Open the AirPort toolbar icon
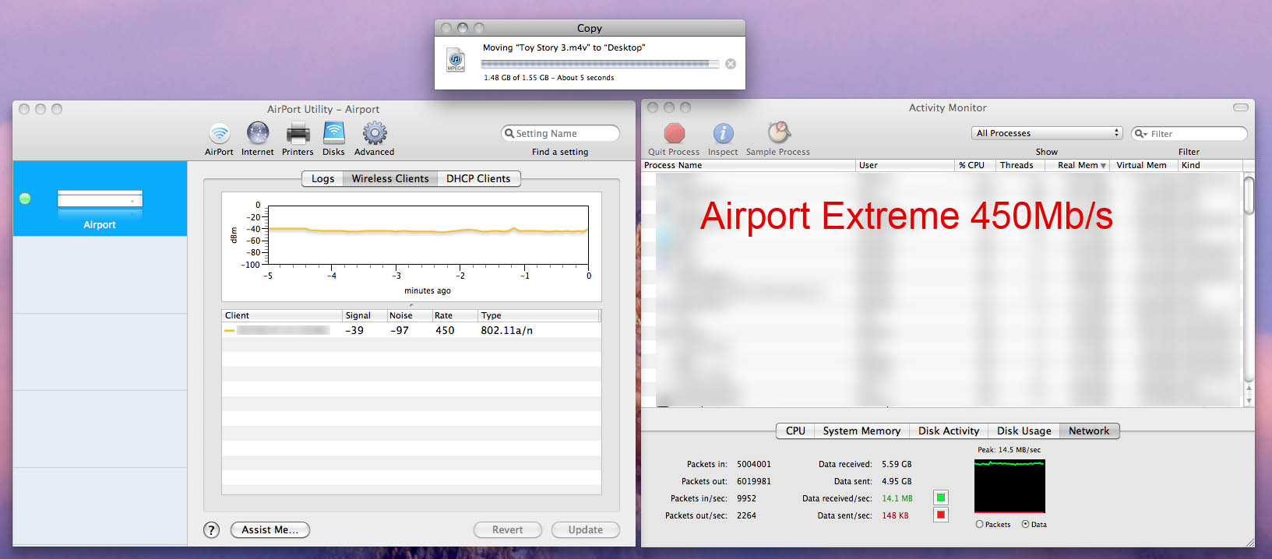The height and width of the screenshot is (559, 1272). pos(220,133)
